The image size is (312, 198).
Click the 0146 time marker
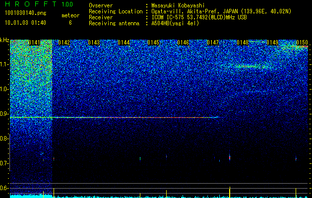pos(183,43)
